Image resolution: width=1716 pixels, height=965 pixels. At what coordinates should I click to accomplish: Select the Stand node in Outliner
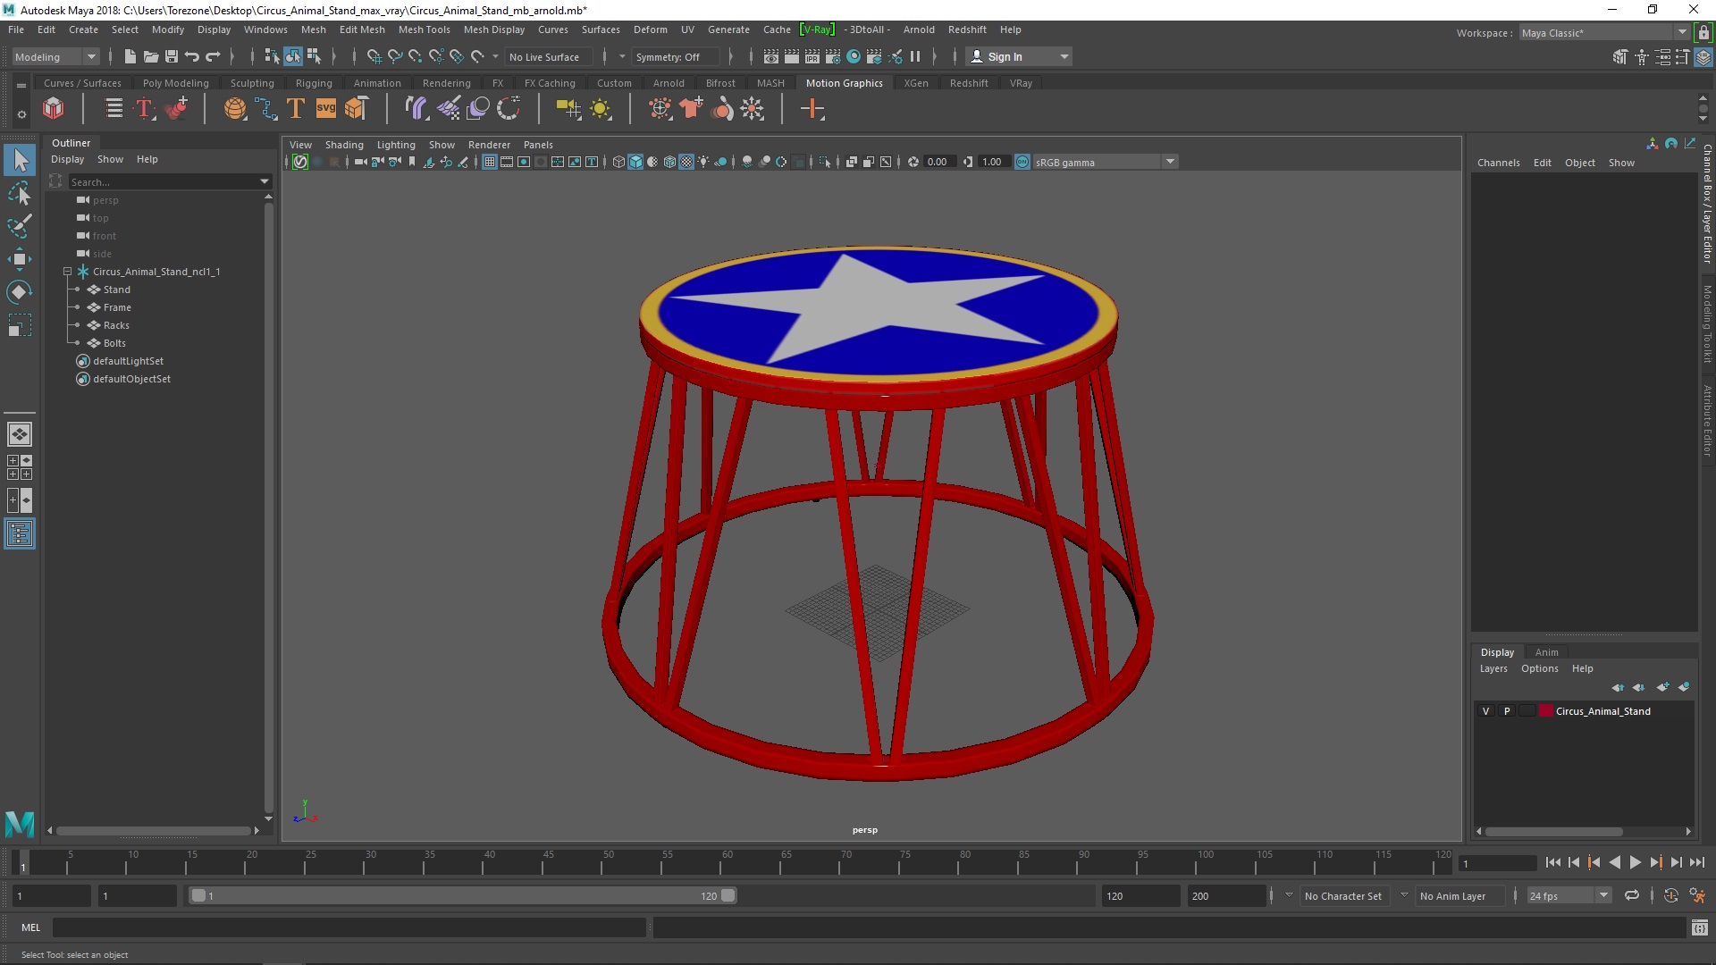click(116, 289)
